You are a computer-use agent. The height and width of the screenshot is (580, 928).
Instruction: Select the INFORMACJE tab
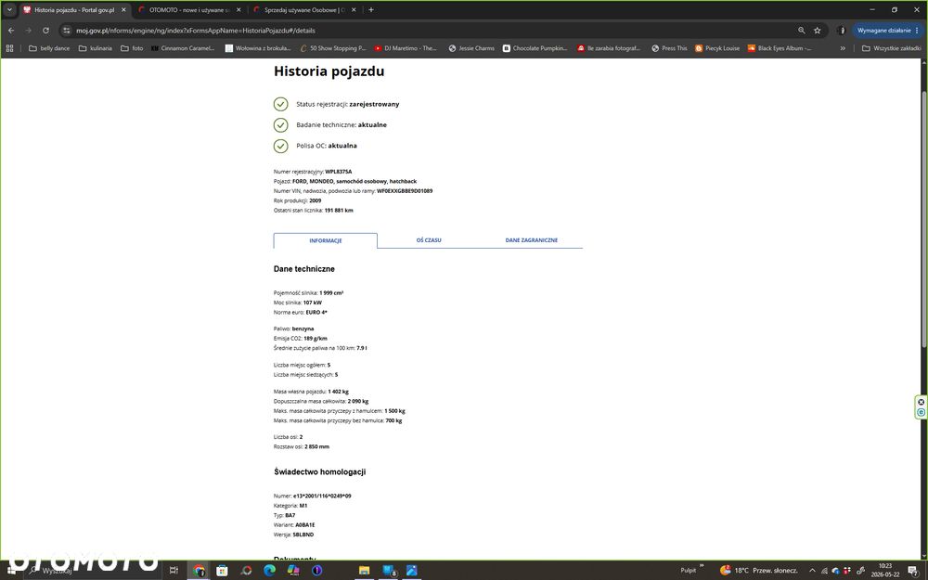(x=325, y=240)
